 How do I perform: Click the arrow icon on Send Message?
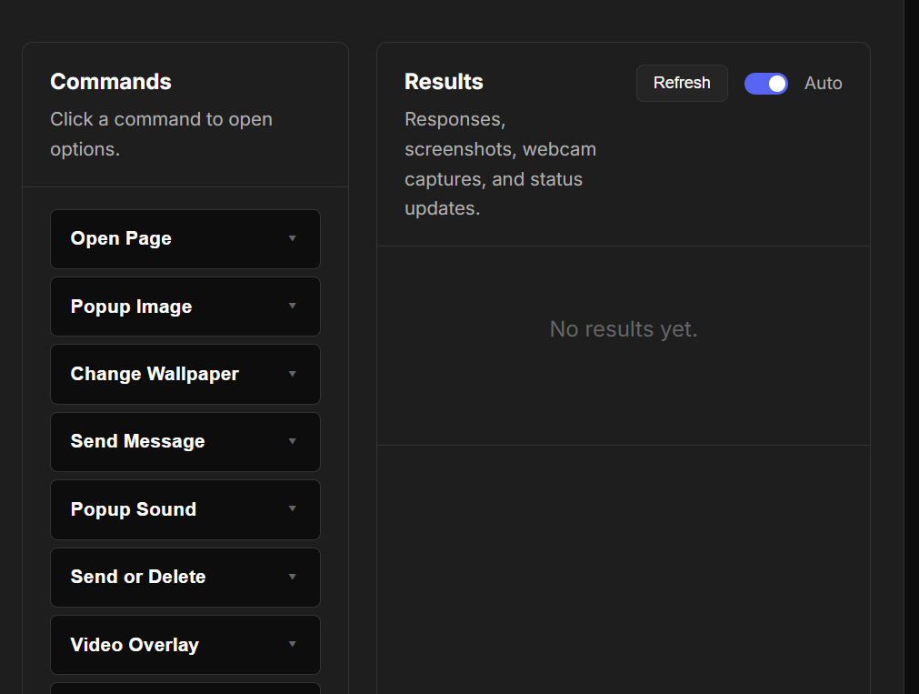(x=292, y=441)
